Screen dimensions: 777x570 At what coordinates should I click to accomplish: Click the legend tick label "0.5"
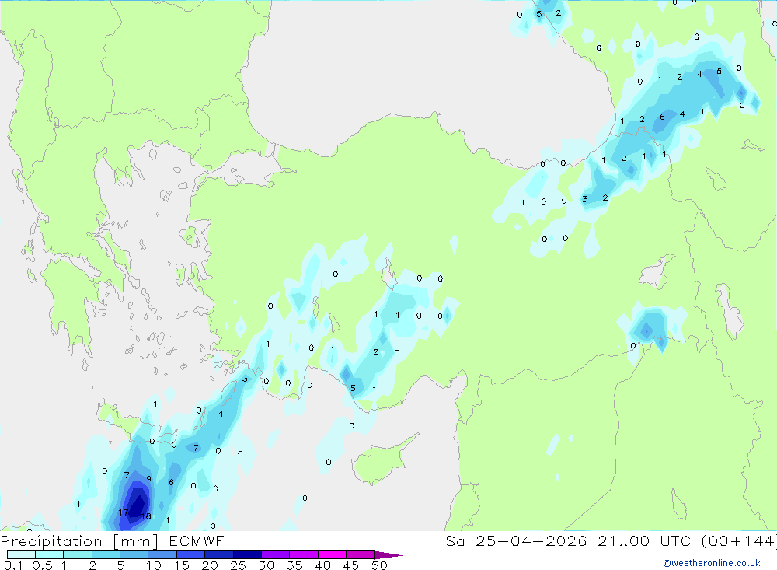[x=42, y=565]
